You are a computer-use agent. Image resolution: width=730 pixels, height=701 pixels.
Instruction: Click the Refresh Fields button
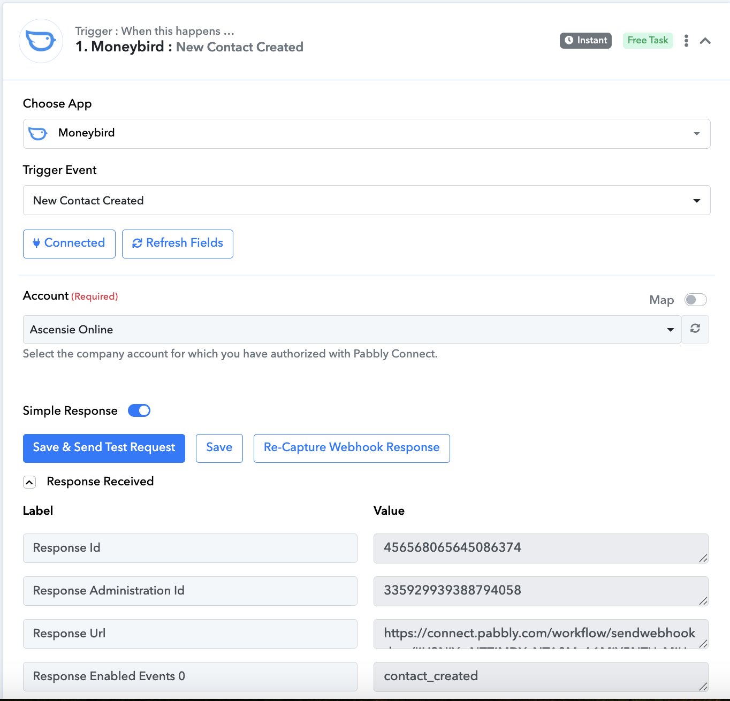tap(178, 243)
